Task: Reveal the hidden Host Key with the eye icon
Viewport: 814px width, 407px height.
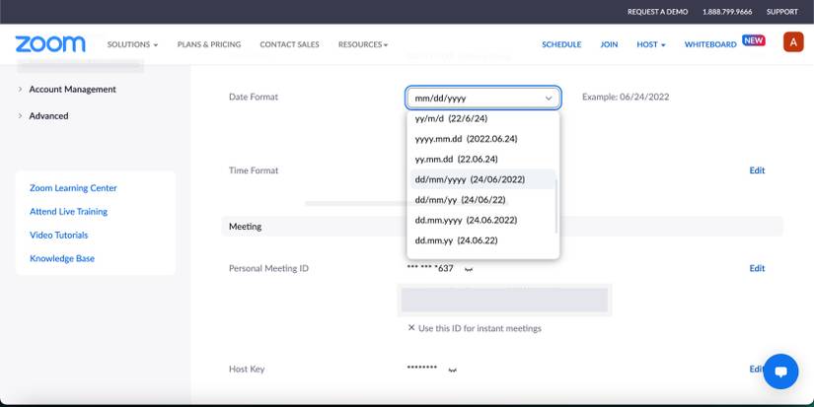Action: tap(452, 370)
